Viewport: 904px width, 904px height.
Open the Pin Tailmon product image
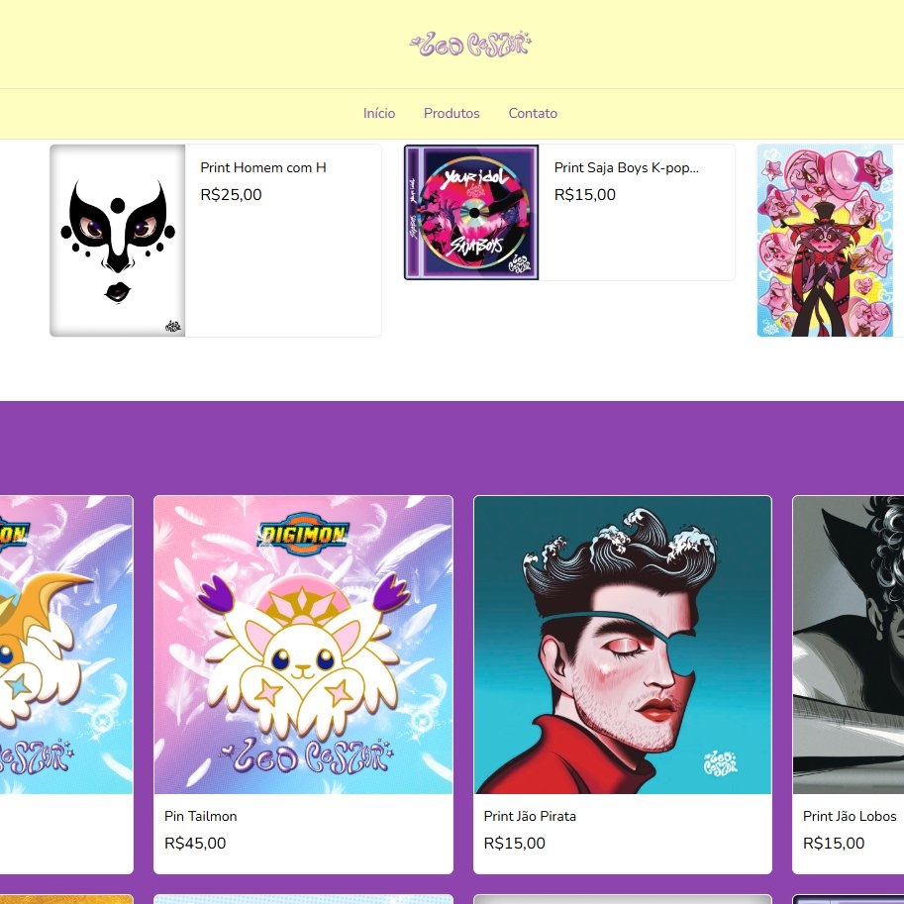(x=303, y=645)
